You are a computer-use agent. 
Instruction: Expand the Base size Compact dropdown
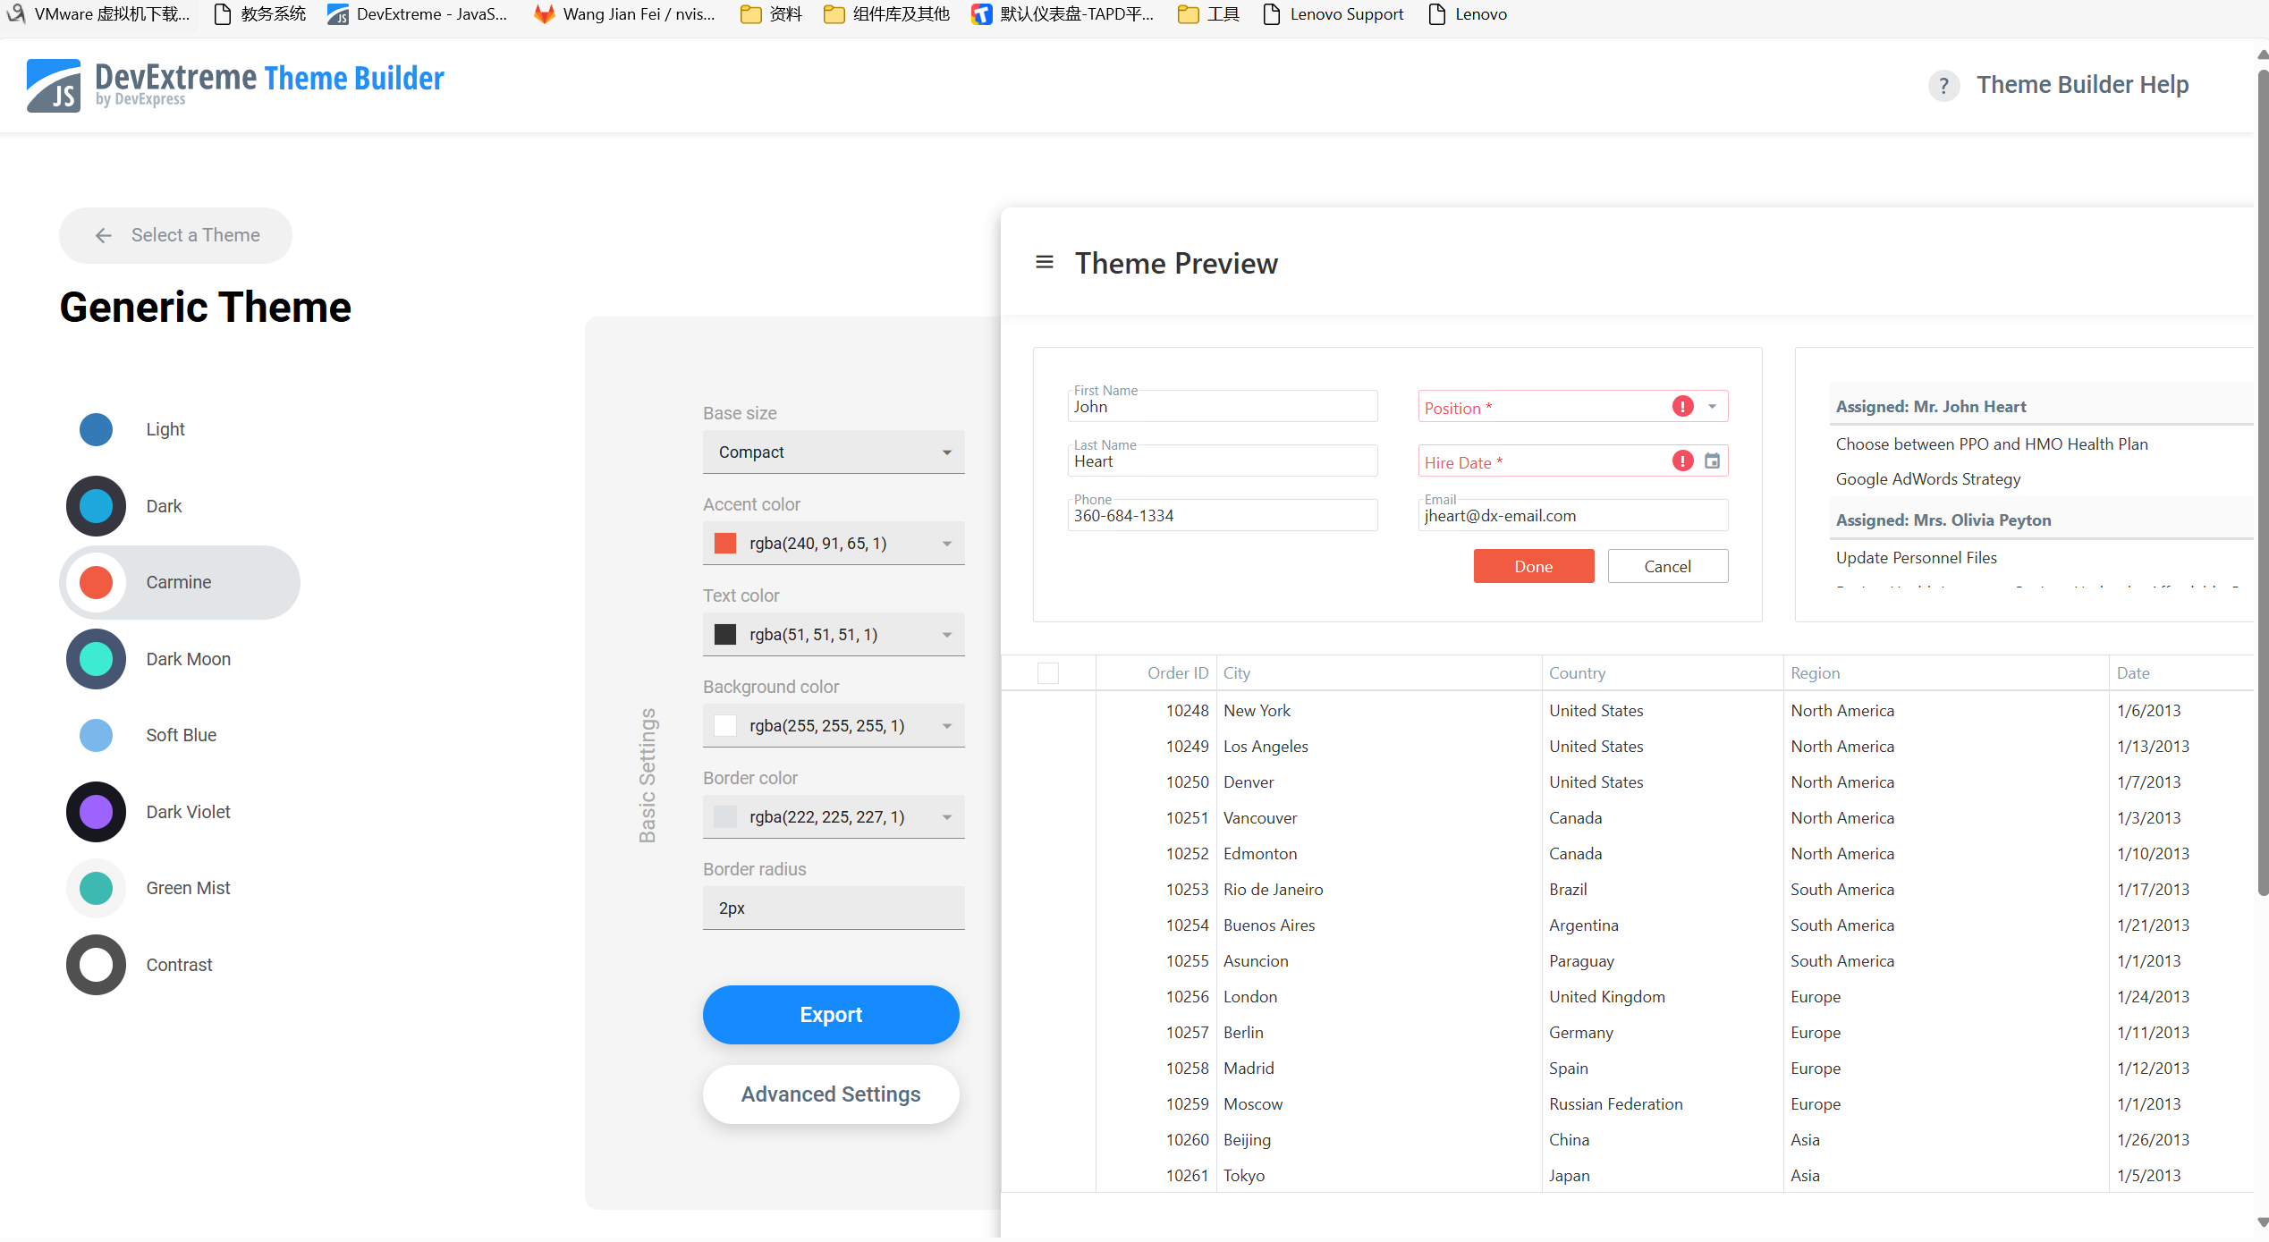point(946,452)
